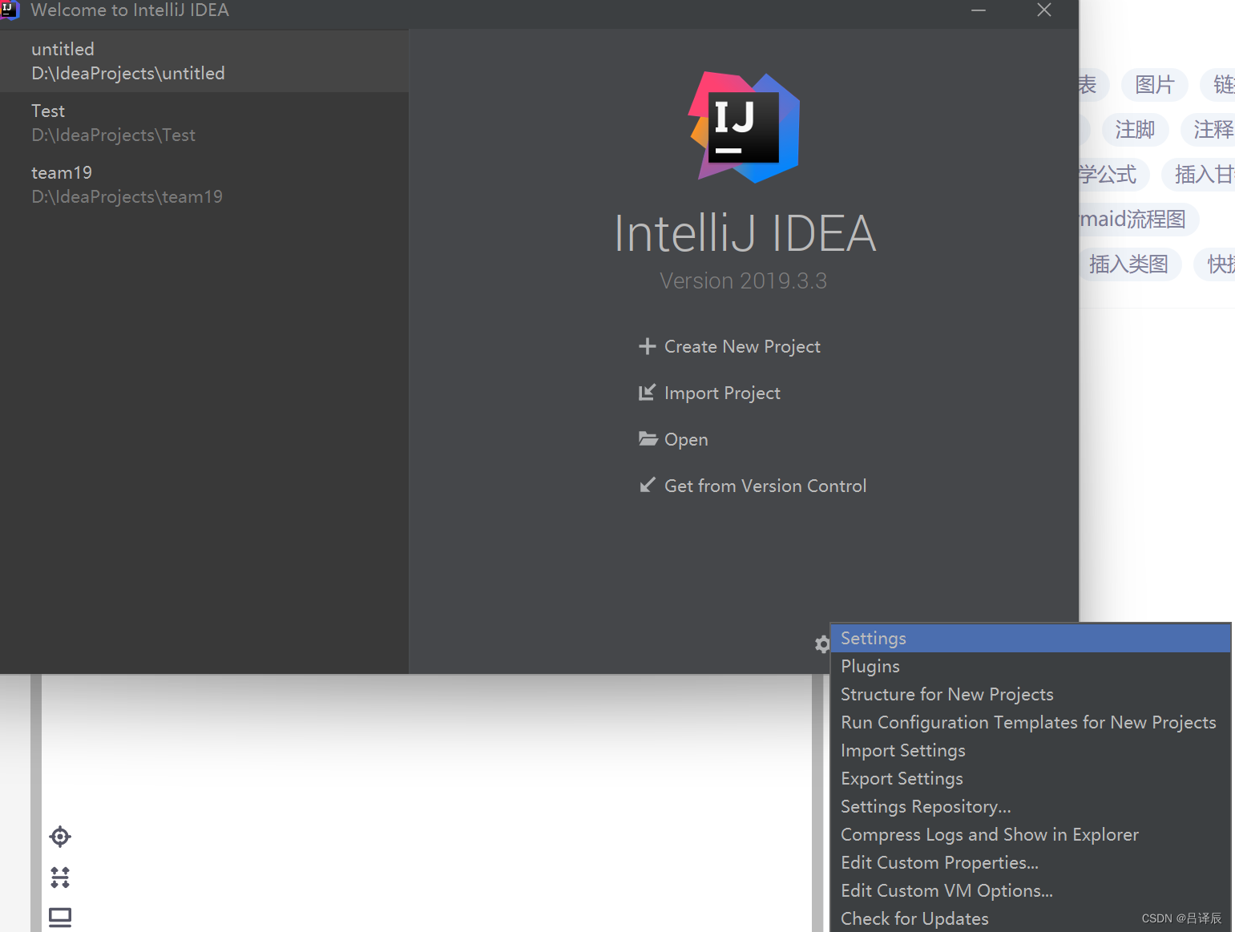Click the four-arrows fit icon in background window
This screenshot has height=932, width=1235.
tap(60, 878)
